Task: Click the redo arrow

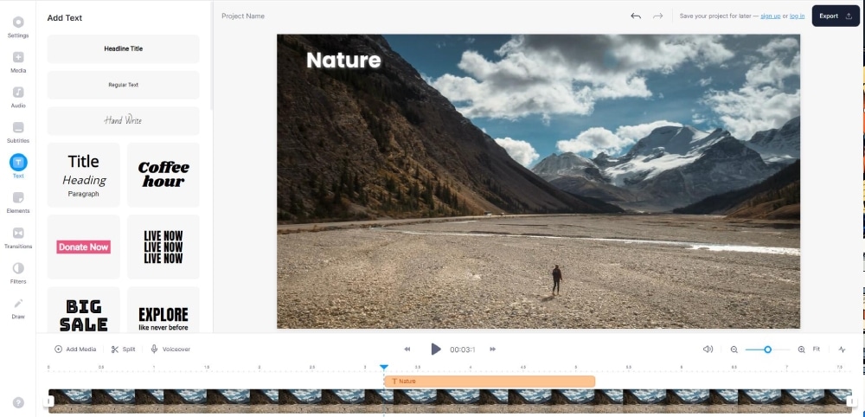Action: (x=657, y=16)
